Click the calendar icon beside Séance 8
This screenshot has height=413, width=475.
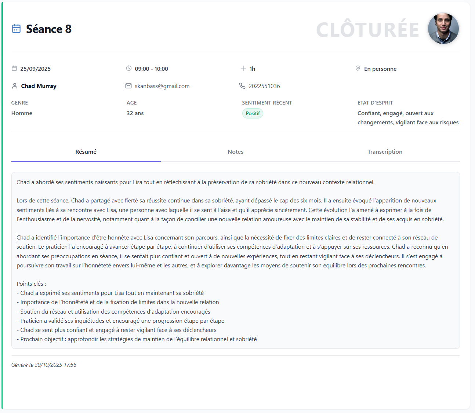[x=16, y=29]
